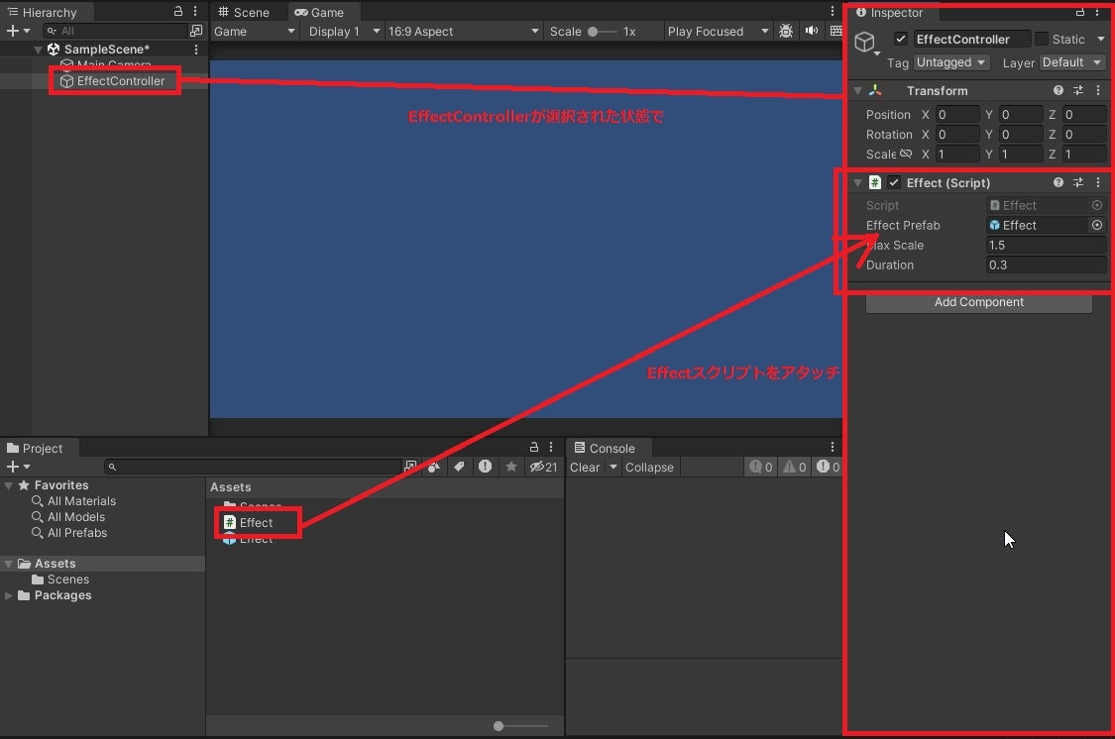Open the Tag Untagged dropdown
1115x739 pixels.
point(950,62)
